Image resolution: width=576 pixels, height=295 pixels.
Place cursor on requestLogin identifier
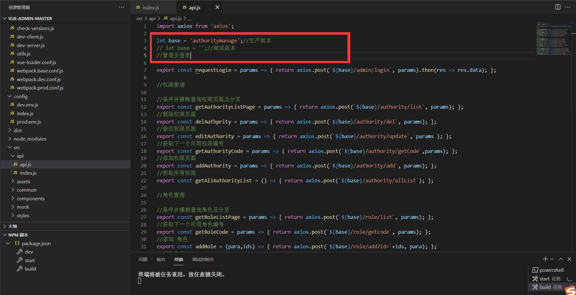pos(213,70)
